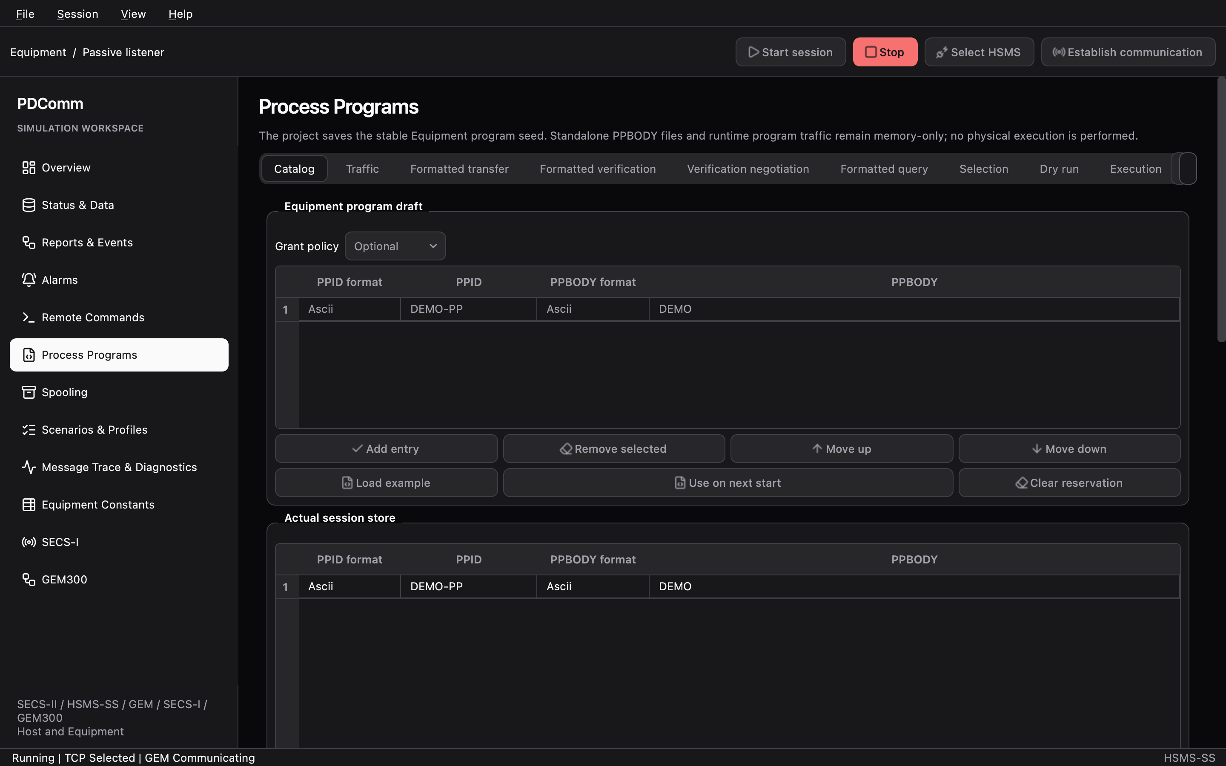This screenshot has height=766, width=1226.
Task: Click the Message Trace activity icon
Action: coord(29,468)
